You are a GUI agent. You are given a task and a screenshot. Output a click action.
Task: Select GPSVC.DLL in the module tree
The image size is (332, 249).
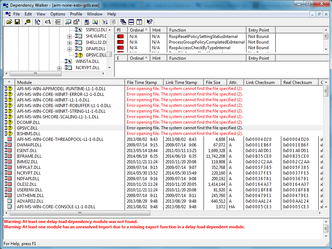click(96, 55)
